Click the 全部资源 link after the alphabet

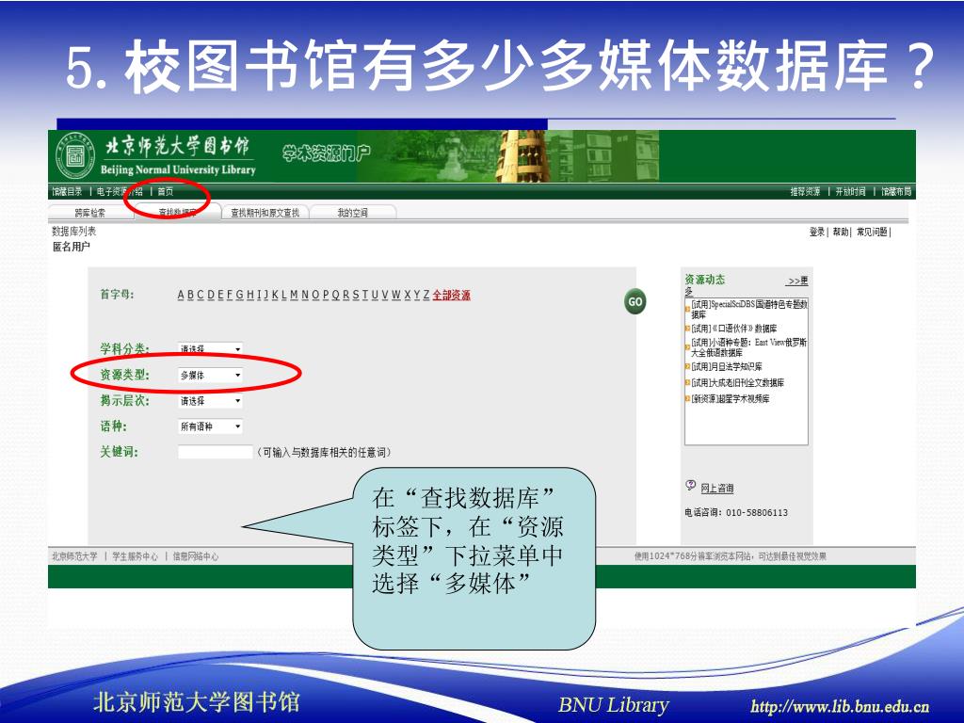(451, 295)
